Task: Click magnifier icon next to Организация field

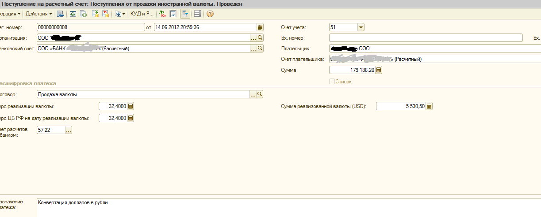Action: coord(260,38)
